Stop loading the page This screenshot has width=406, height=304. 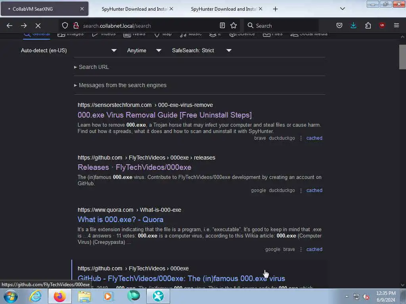pos(38,26)
